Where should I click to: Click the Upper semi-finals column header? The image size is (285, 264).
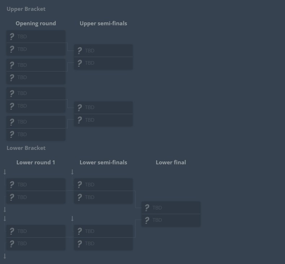[x=103, y=23]
